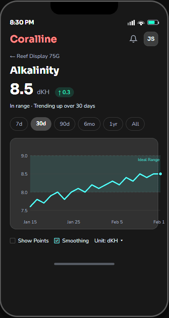Show All time data
169x318 pixels.
[135, 124]
